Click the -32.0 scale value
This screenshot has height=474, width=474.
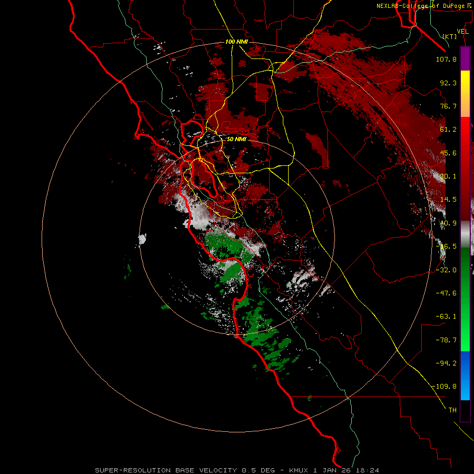click(446, 270)
